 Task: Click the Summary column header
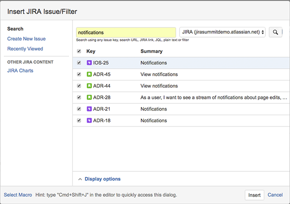point(152,51)
